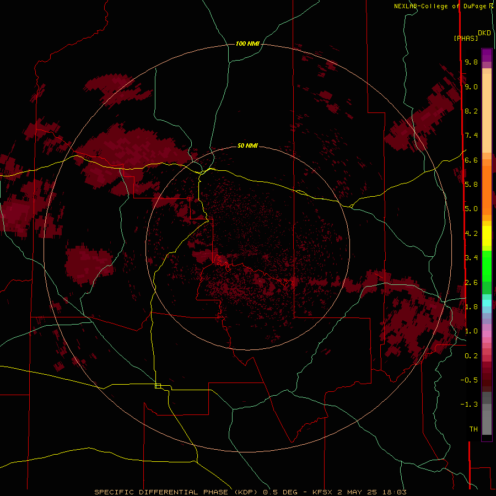Click the small yellow square map marker

(158, 386)
